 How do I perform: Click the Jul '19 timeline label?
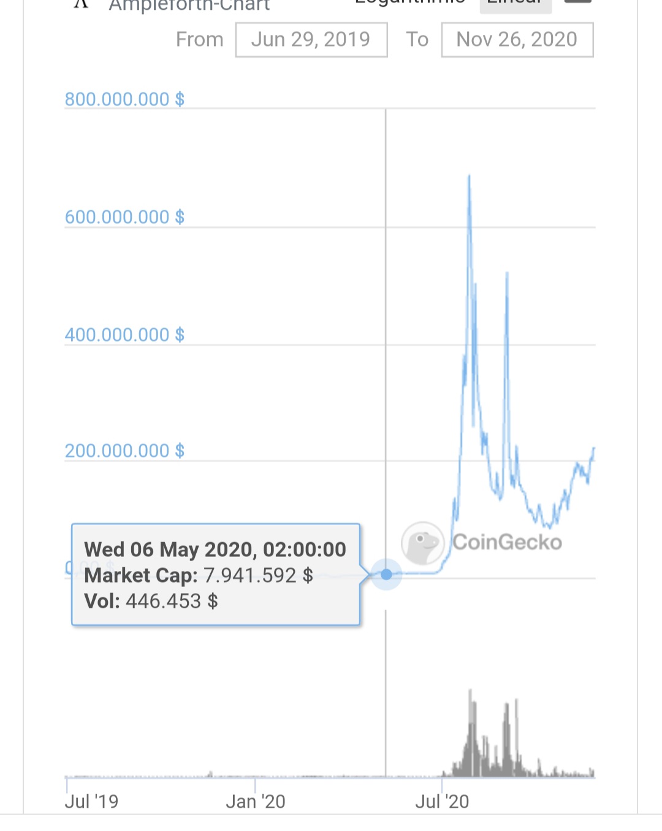click(91, 801)
